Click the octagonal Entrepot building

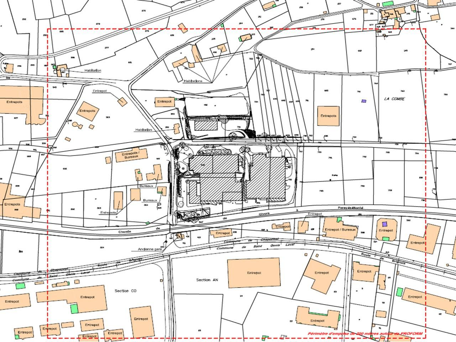tap(387, 230)
